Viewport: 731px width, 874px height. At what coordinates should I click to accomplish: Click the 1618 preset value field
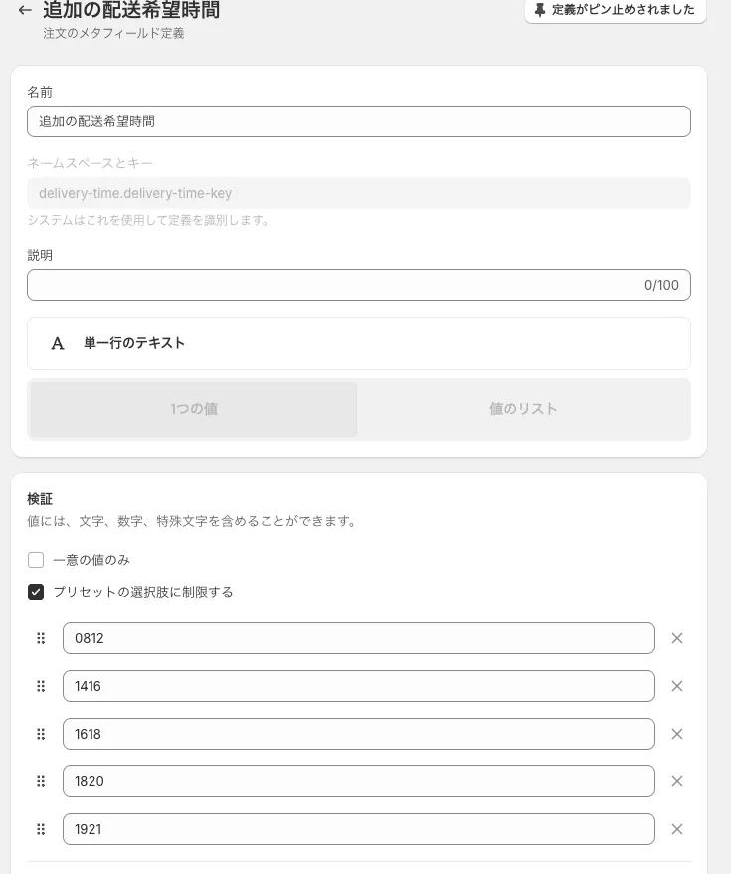[358, 734]
